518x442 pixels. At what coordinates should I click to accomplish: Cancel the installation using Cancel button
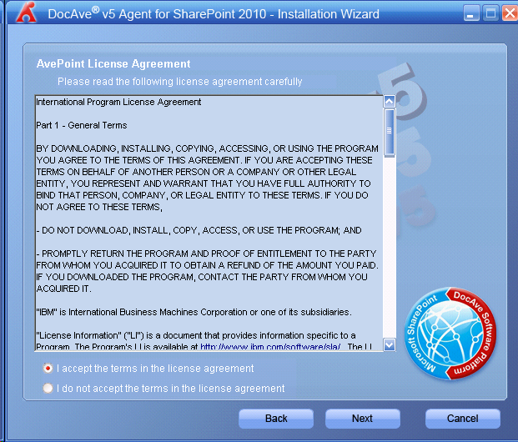pos(462,418)
